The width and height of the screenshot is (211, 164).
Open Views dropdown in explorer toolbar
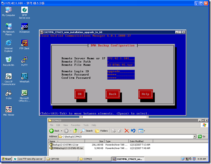point(142,131)
